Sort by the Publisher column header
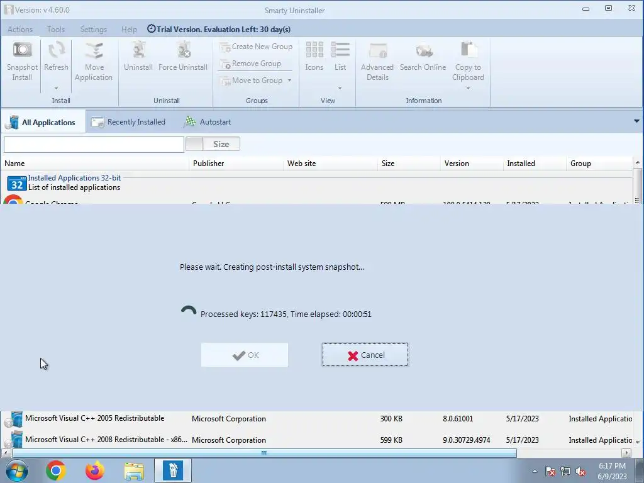Image resolution: width=644 pixels, height=483 pixels. point(236,164)
